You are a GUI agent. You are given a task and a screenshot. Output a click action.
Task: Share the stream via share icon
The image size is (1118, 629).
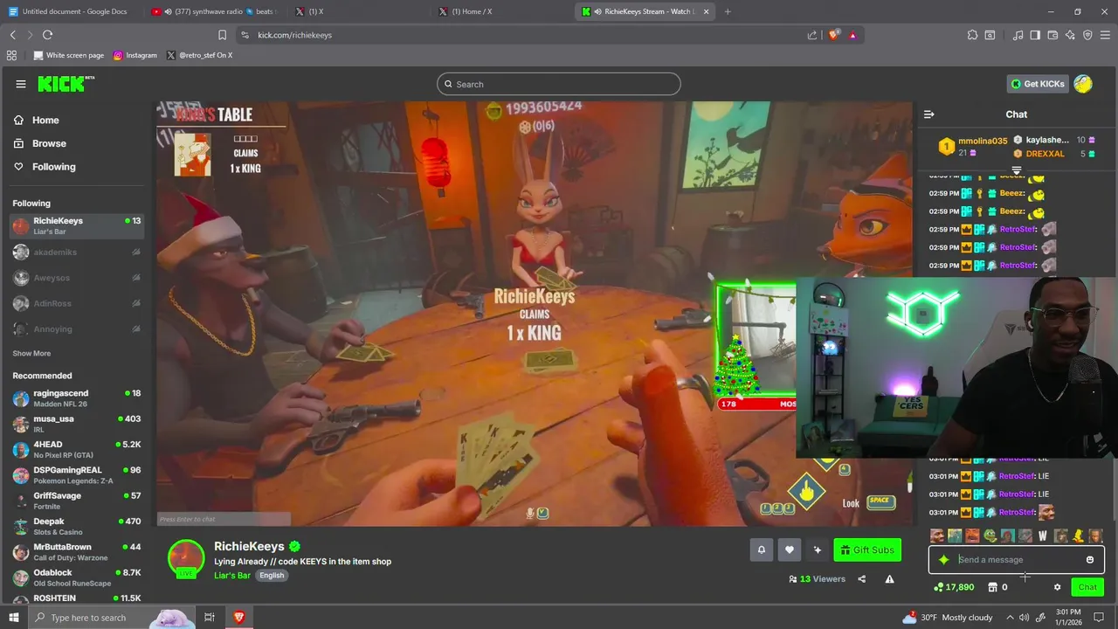coord(861,578)
